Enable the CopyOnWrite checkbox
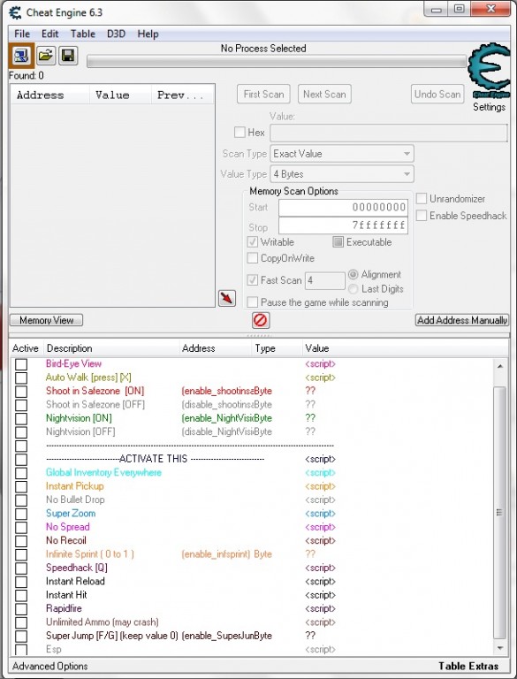The height and width of the screenshot is (679, 517). 253,258
